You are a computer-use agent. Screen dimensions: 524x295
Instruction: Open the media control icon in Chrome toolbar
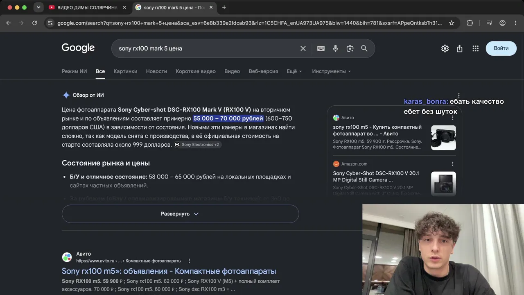[489, 23]
